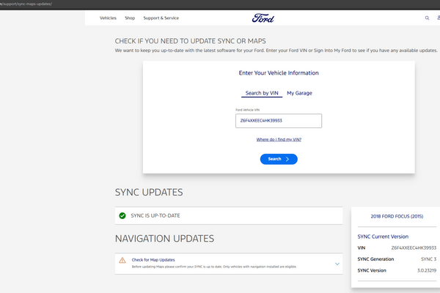This screenshot has height=293, width=440.
Task: Switch to the Search by VIN tab
Action: pyautogui.click(x=262, y=93)
